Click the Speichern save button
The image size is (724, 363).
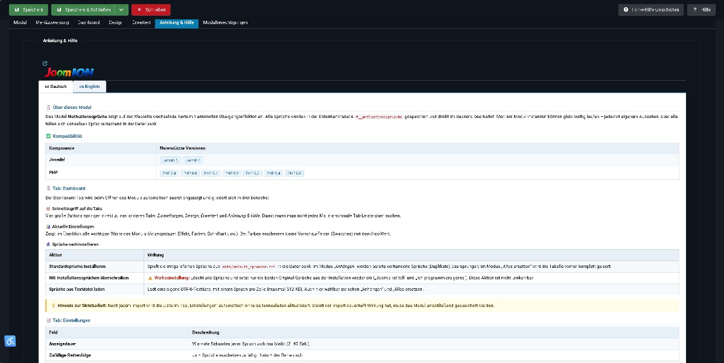pos(28,10)
